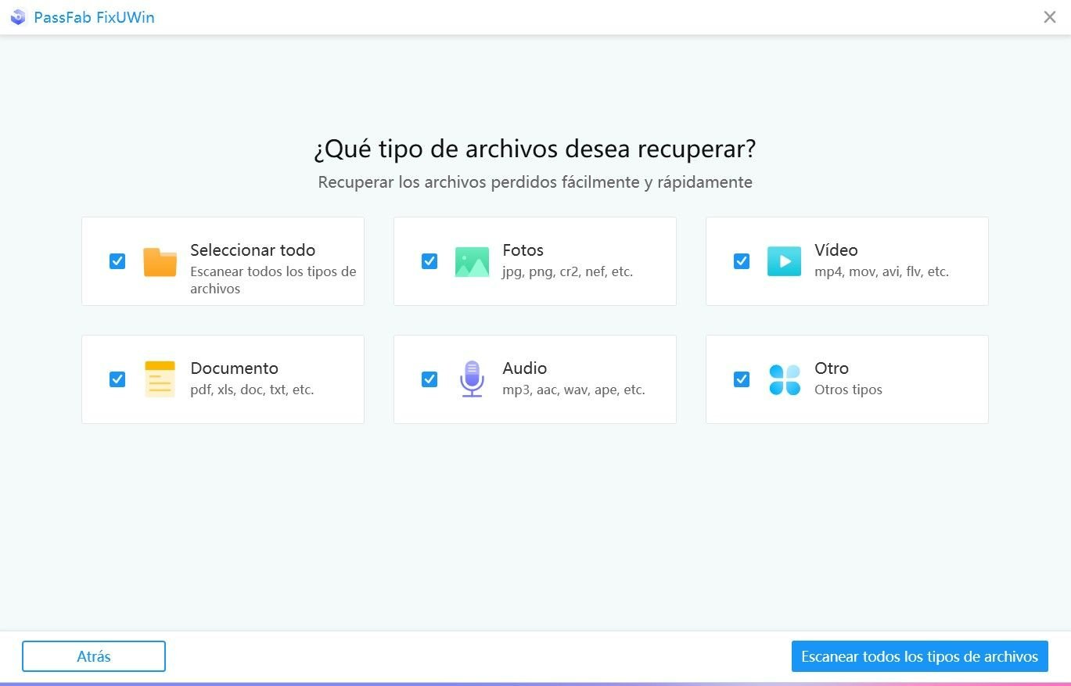Click the blue Vídeo play icon

pos(784,261)
